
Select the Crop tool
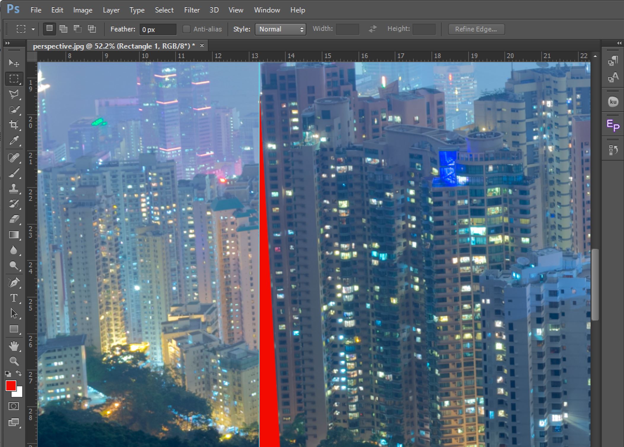pos(14,125)
